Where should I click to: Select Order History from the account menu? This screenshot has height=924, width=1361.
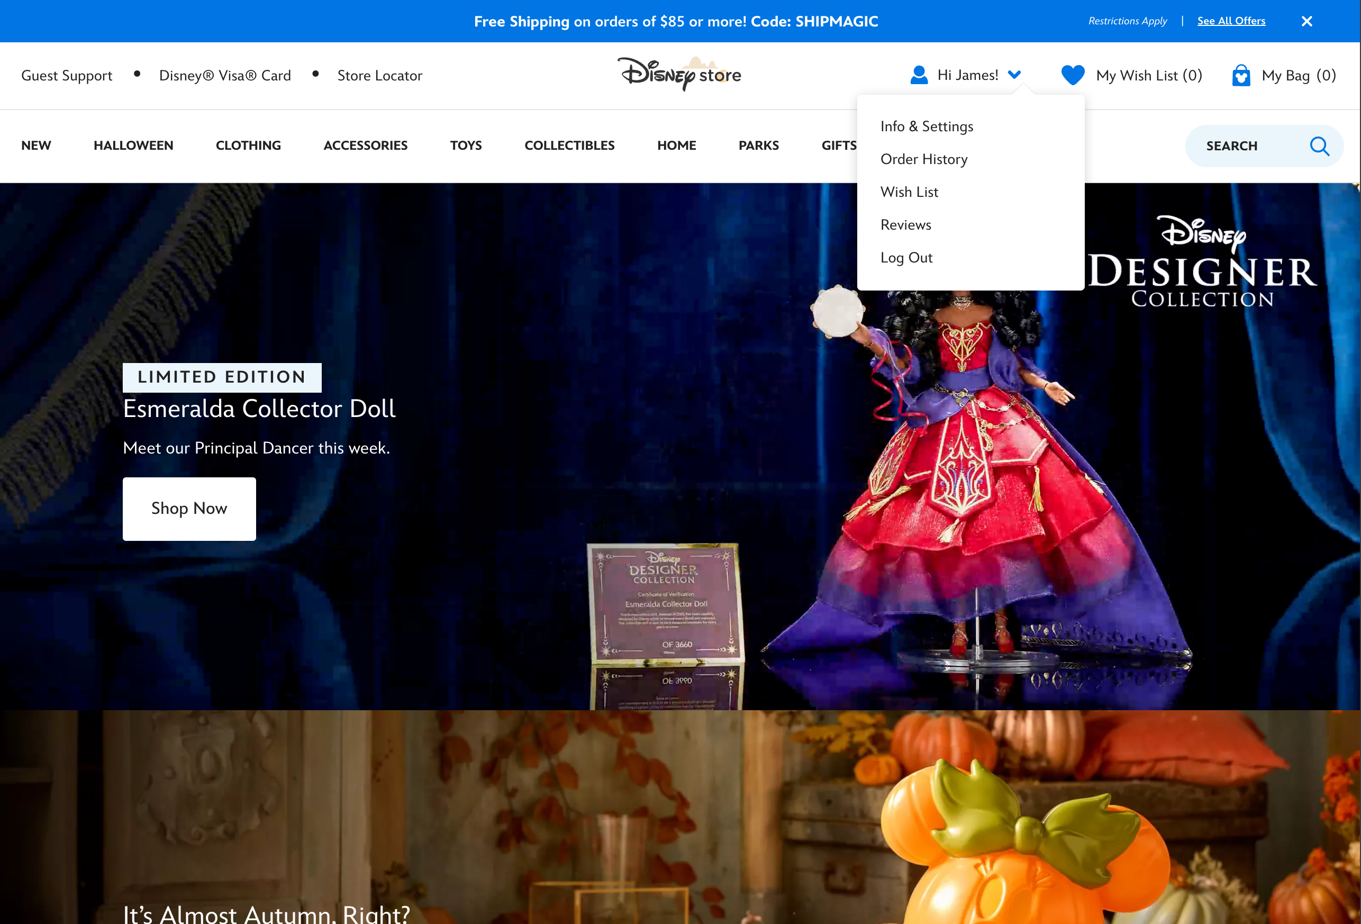(924, 159)
